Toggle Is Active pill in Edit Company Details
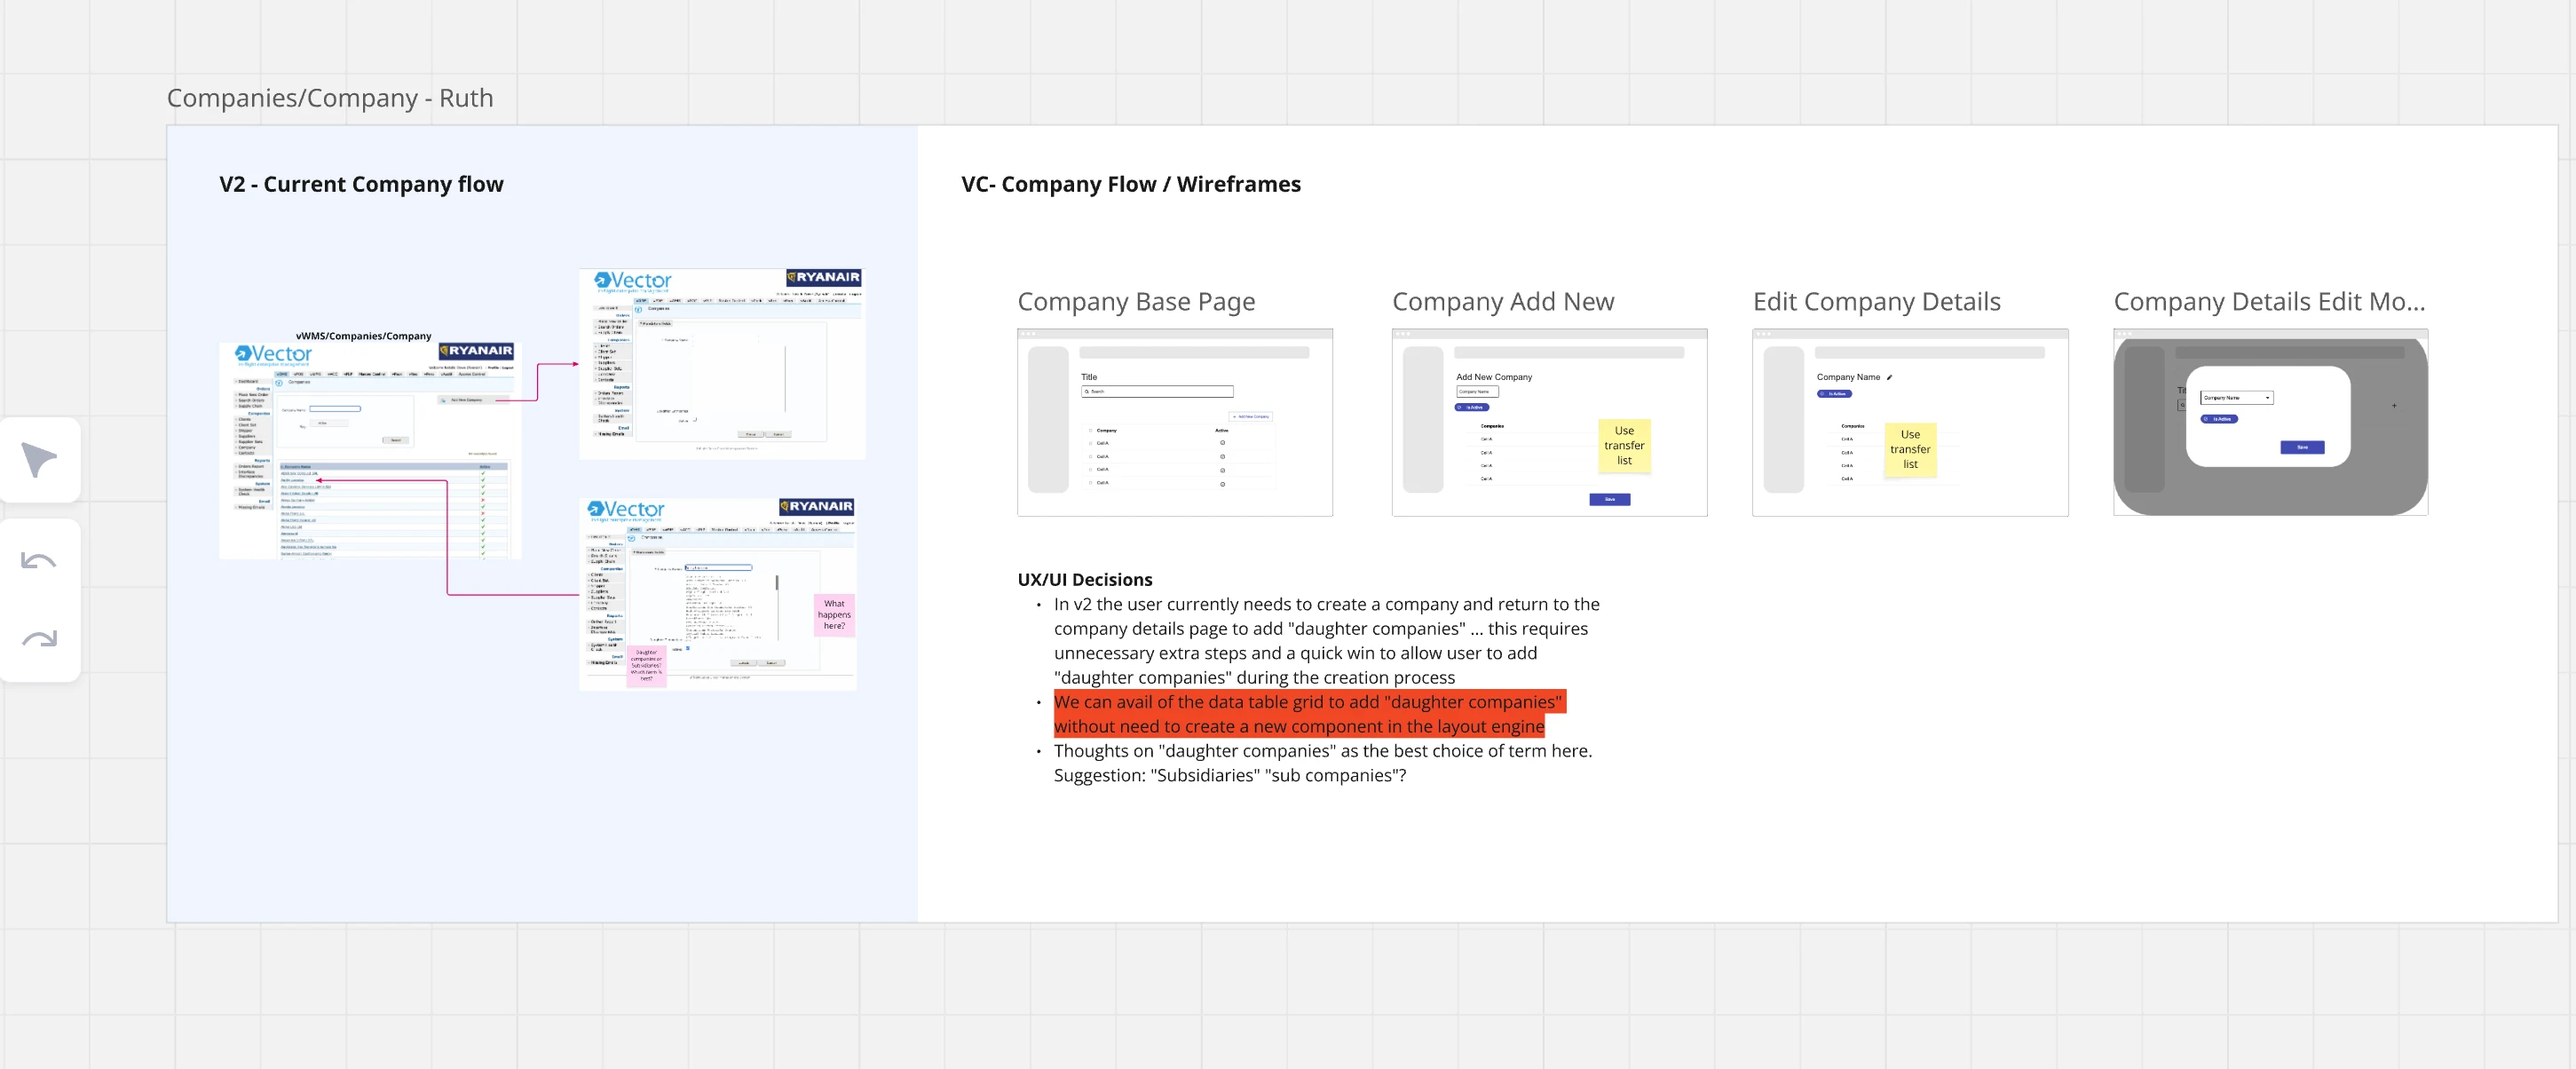The image size is (2576, 1069). (1834, 394)
